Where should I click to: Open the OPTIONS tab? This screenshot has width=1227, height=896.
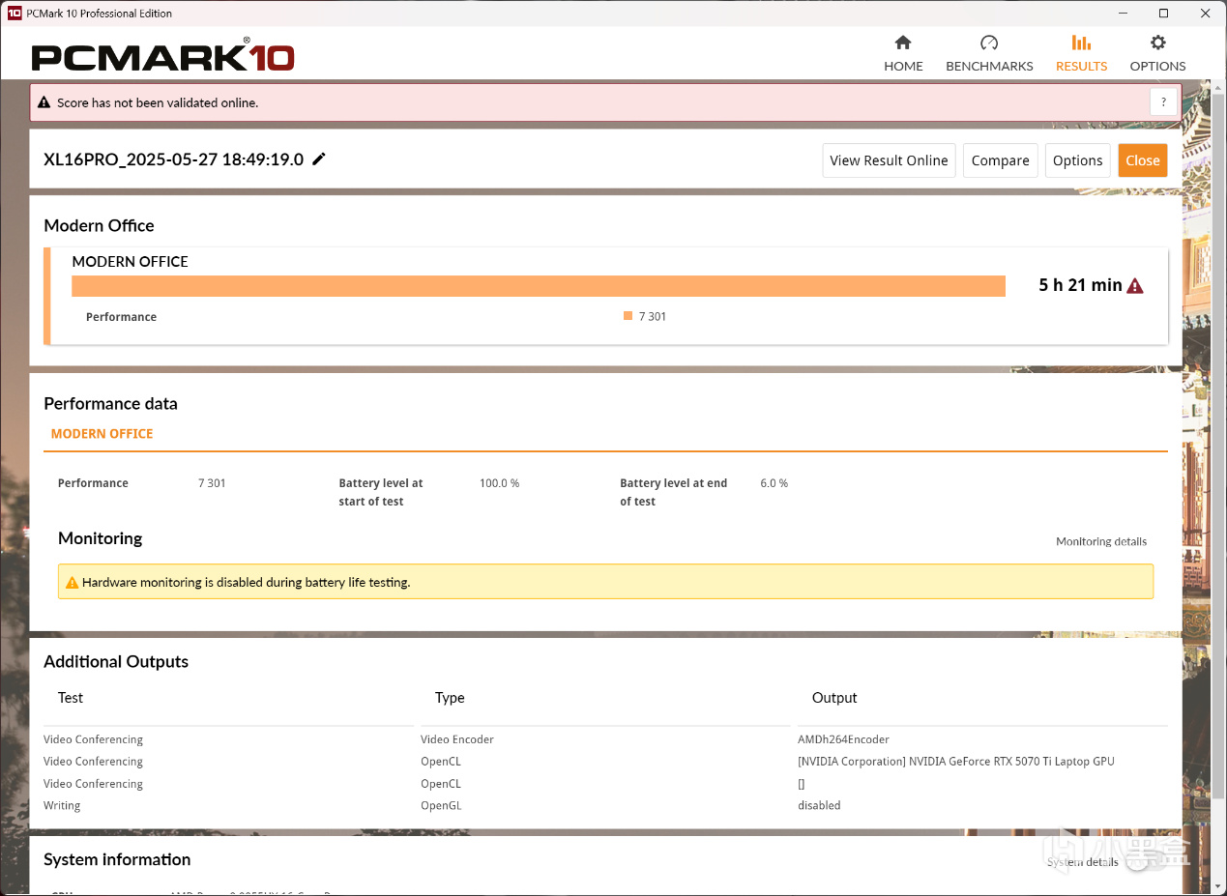coord(1157,54)
